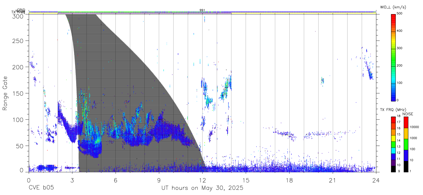Click the Range Gate axis title
This screenshot has height=195, width=423.
coord(6,94)
